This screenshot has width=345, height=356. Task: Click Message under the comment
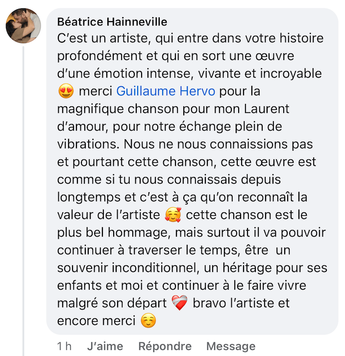231,346
